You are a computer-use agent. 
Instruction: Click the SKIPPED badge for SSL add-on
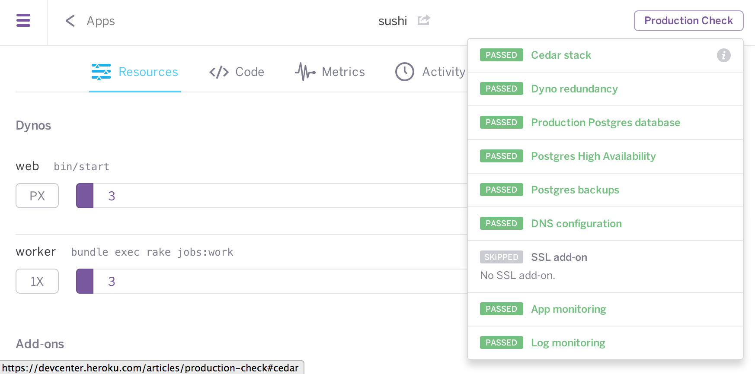[x=502, y=257]
